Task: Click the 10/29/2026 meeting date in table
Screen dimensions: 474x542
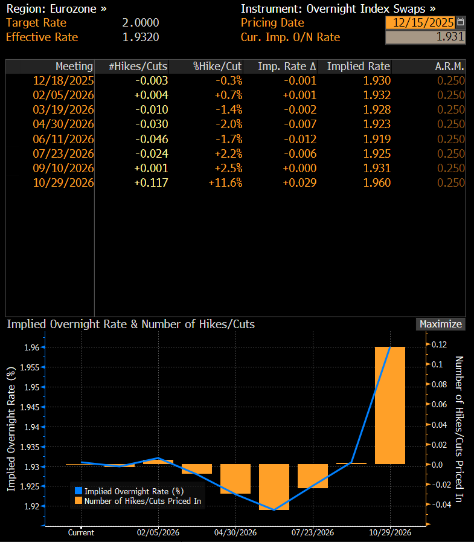Action: click(x=66, y=182)
